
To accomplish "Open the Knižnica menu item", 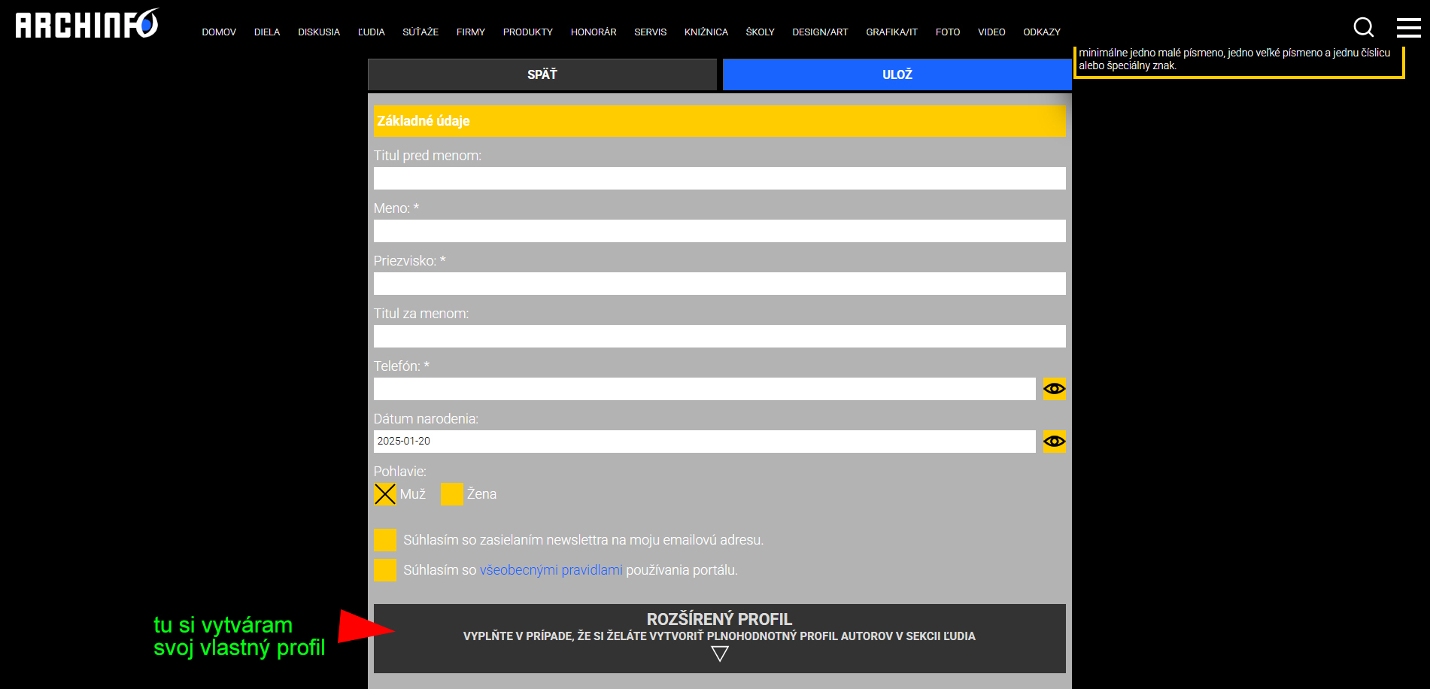I will (706, 32).
